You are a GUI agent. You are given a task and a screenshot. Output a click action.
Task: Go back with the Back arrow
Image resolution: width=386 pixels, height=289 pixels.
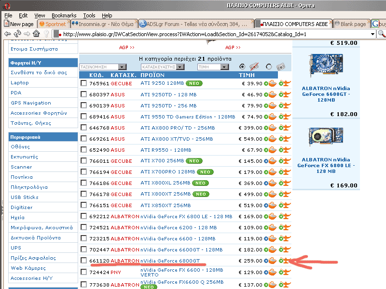point(8,34)
